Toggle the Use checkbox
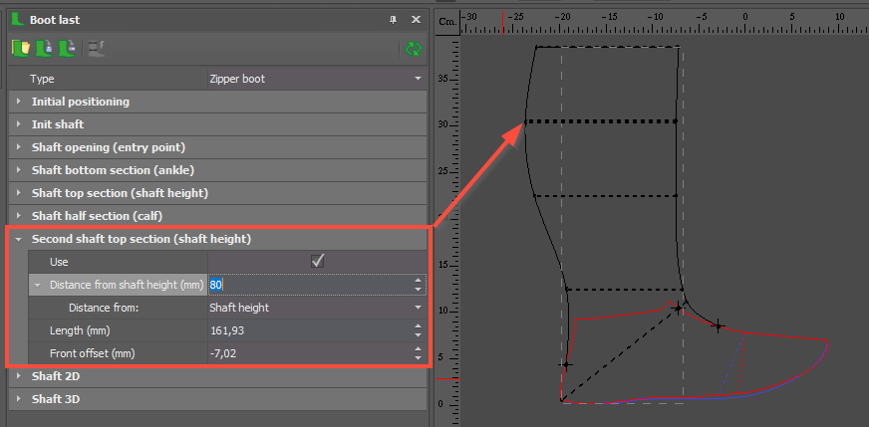This screenshot has height=427, width=869. [x=318, y=261]
